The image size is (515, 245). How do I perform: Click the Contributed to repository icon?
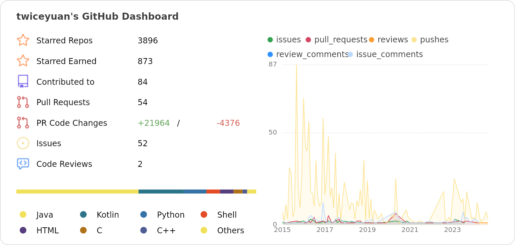click(23, 81)
